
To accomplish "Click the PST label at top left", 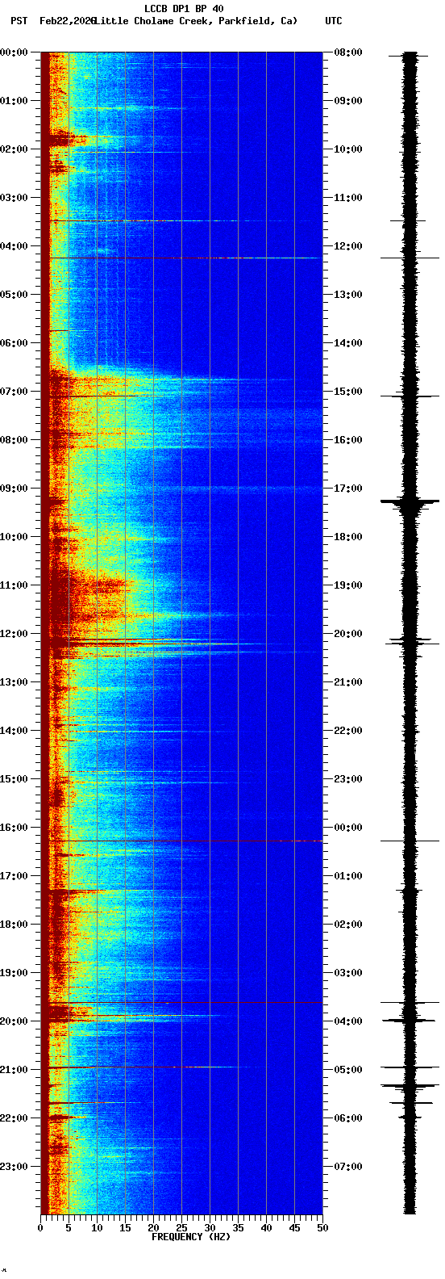I will tap(19, 20).
